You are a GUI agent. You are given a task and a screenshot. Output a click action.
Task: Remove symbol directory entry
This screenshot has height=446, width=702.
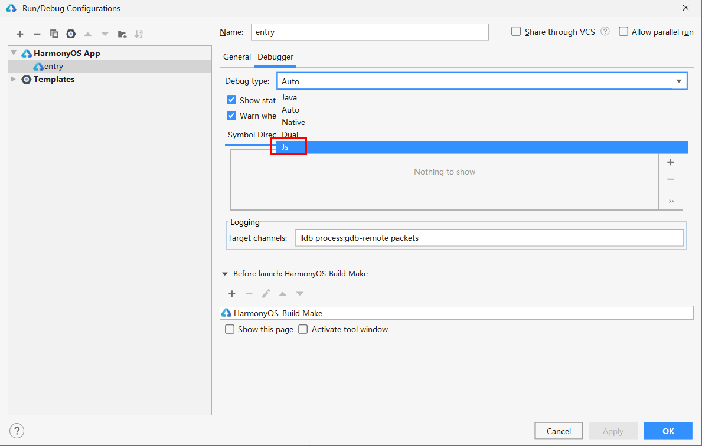670,179
